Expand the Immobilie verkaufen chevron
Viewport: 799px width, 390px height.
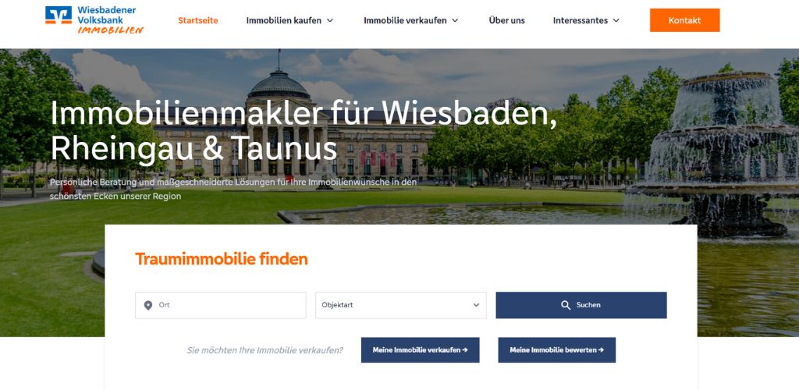tap(455, 21)
